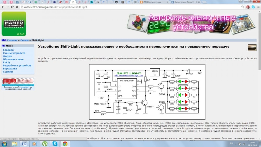Open Главная in the breadcrumb

coord(12,40)
